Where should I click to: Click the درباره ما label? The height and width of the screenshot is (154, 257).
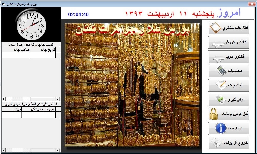235,128
